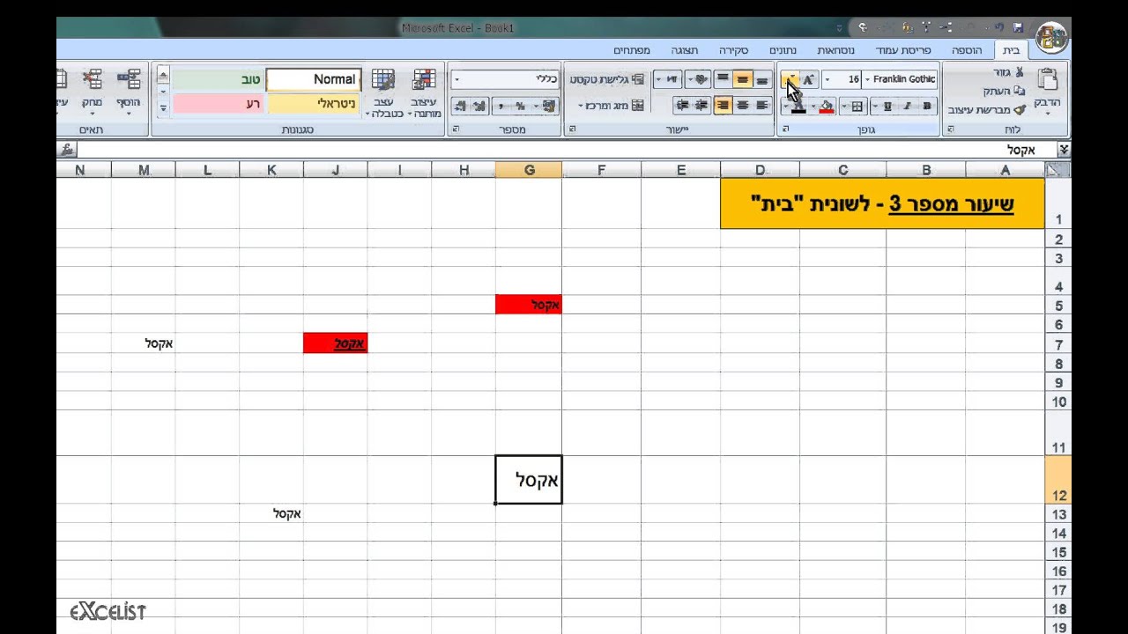This screenshot has height=634, width=1128.
Task: Expand the borders dropdown arrow
Action: 843,107
